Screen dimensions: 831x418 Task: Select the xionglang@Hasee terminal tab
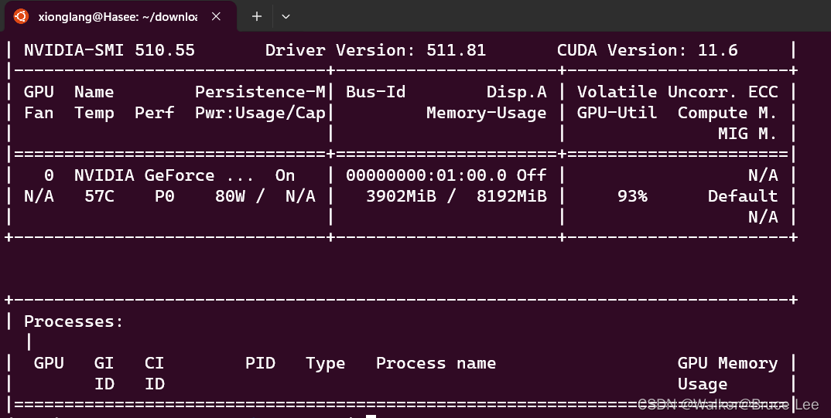click(120, 16)
